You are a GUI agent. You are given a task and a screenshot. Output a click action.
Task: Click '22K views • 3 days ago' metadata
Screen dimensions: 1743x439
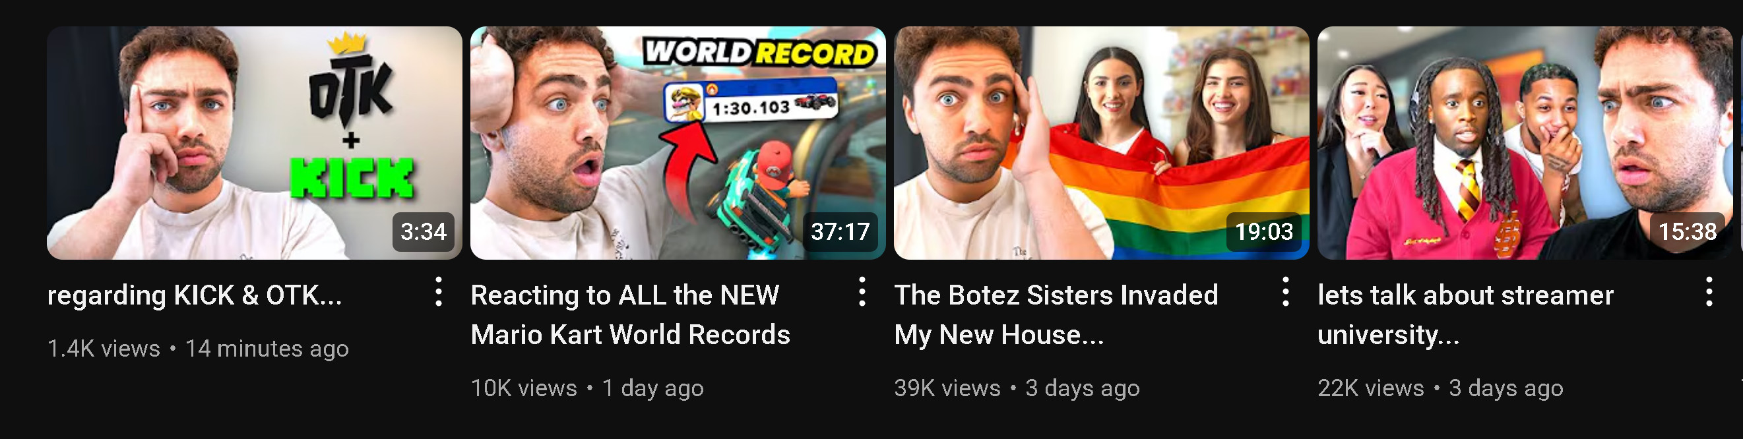1441,388
